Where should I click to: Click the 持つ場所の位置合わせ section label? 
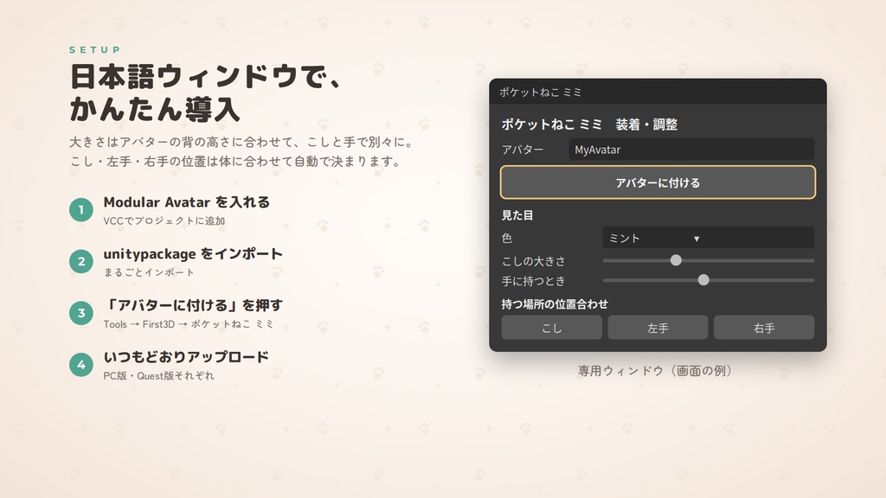click(x=555, y=303)
